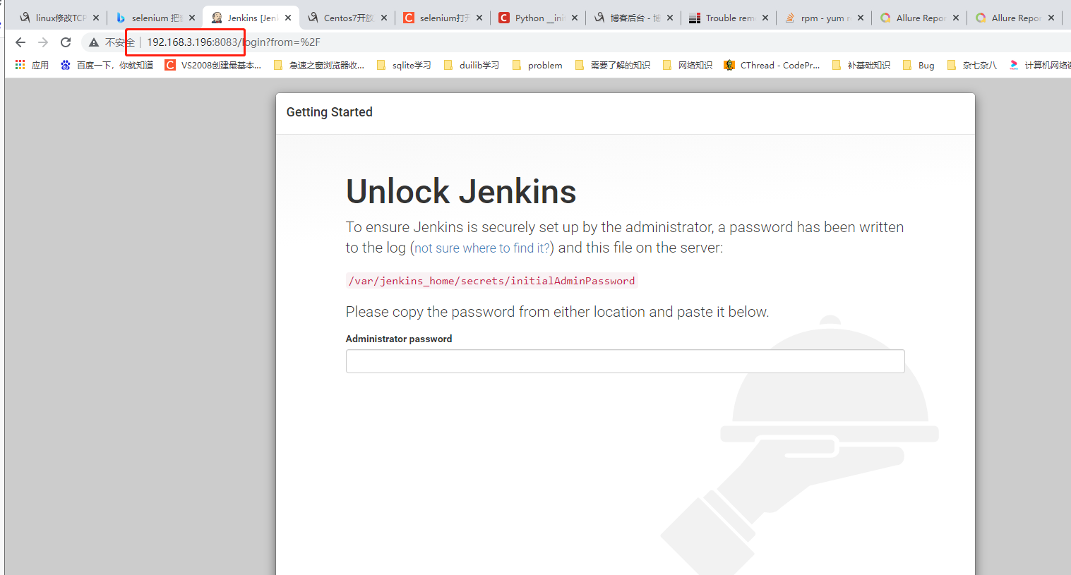The image size is (1071, 575).
Task: Click the Administrator password label
Action: (x=399, y=339)
